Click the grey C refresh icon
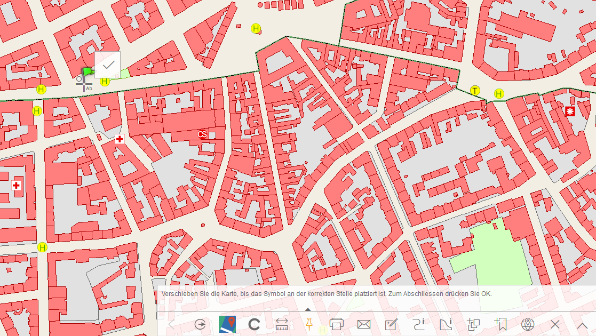 pyautogui.click(x=255, y=324)
